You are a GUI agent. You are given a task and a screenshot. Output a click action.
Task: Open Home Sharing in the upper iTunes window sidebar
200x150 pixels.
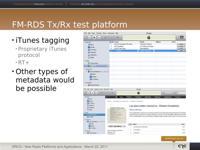(x=94, y=85)
